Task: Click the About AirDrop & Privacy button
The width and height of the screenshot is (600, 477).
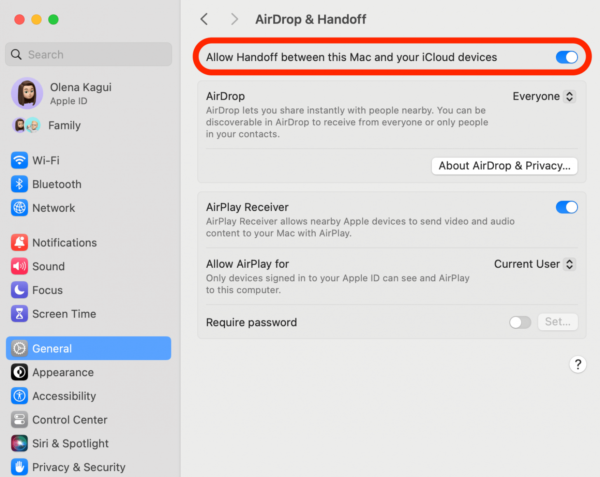Action: (504, 166)
